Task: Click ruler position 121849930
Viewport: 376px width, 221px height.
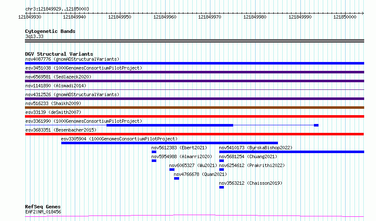Action: [x=30, y=17]
